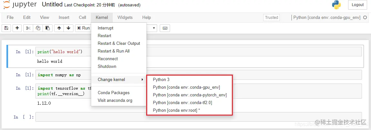
Task: Click the Python logo icon
Action: tap(336, 5)
